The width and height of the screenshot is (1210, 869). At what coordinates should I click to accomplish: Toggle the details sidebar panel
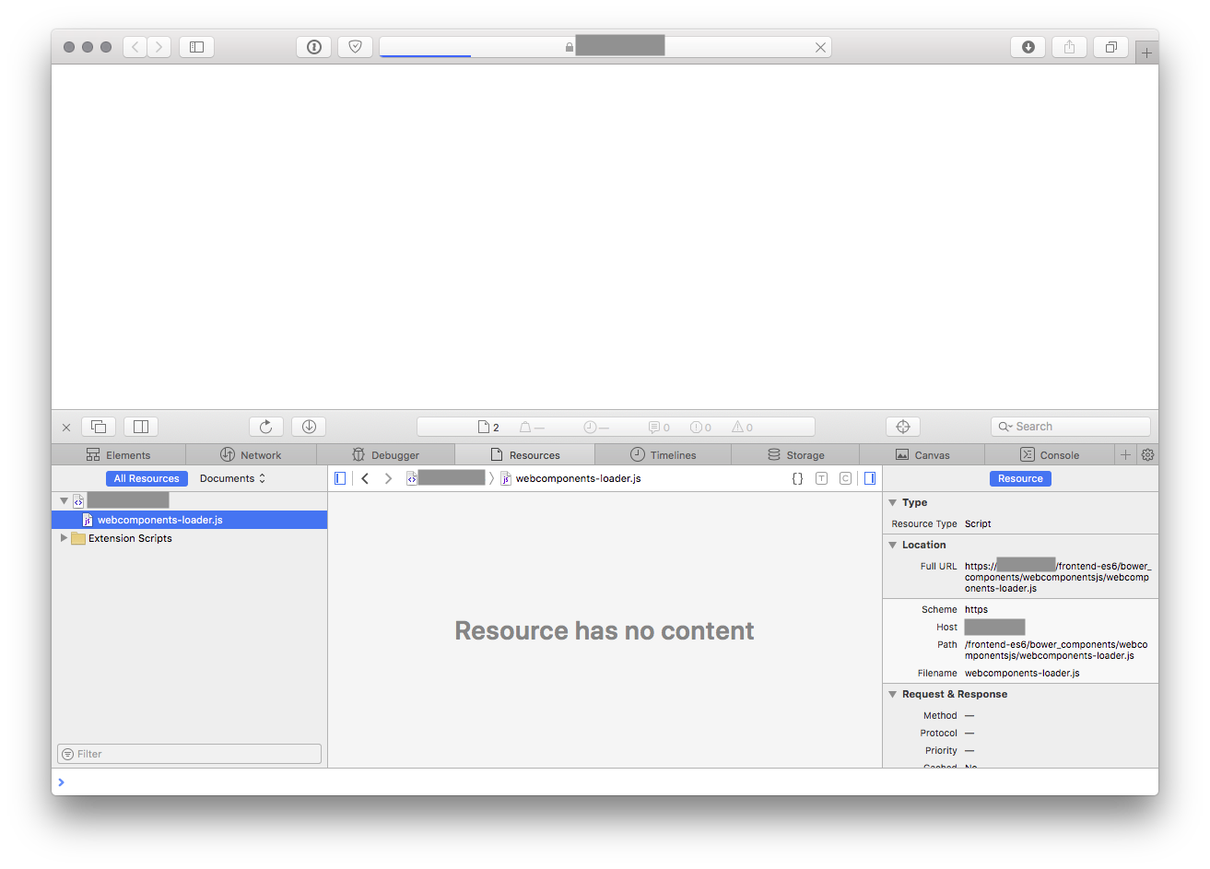(x=869, y=478)
